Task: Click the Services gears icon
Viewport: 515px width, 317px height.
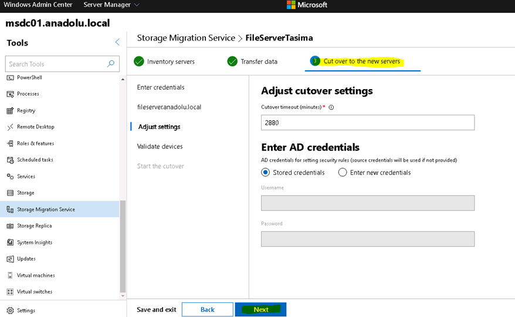Action: click(x=10, y=176)
